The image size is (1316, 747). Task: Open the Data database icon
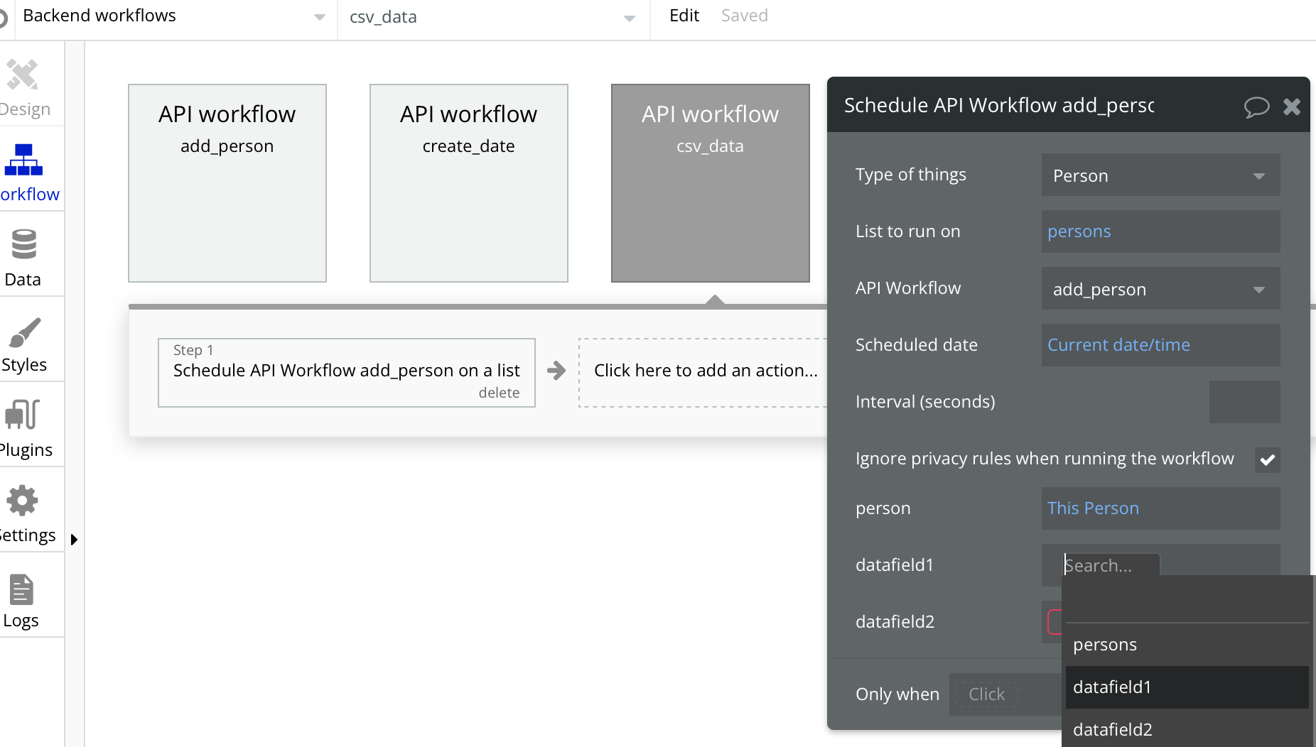pyautogui.click(x=23, y=245)
